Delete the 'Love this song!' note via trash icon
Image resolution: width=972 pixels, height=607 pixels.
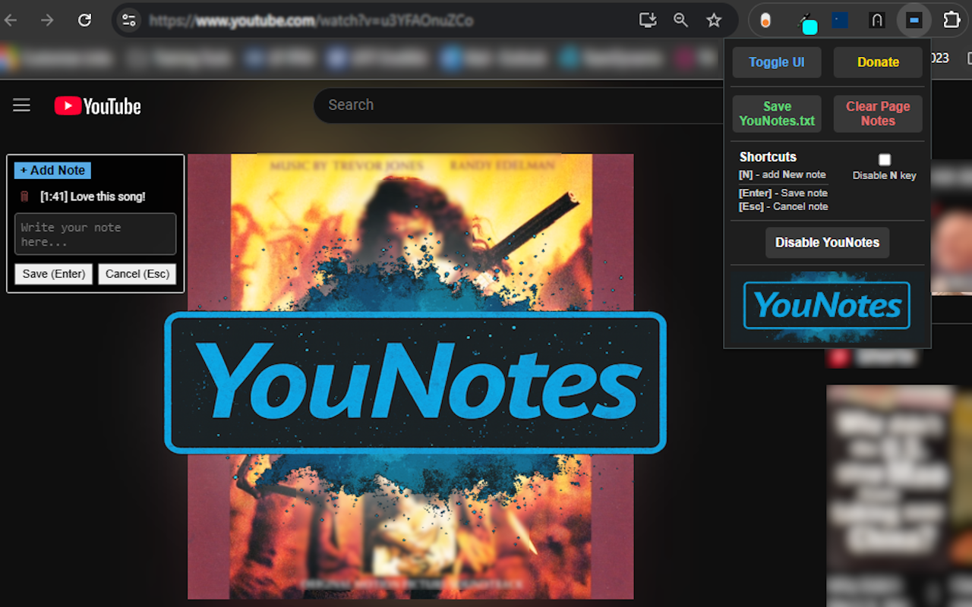tap(24, 197)
